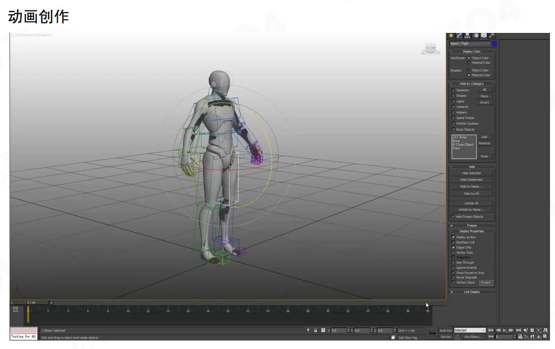Open the Utilities hammer tab

pos(492,35)
